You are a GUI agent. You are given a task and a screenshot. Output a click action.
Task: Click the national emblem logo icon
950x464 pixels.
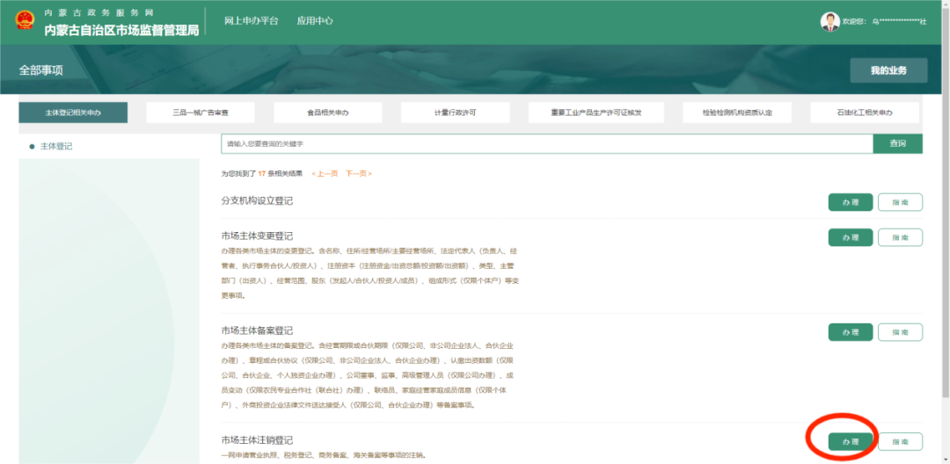26,20
